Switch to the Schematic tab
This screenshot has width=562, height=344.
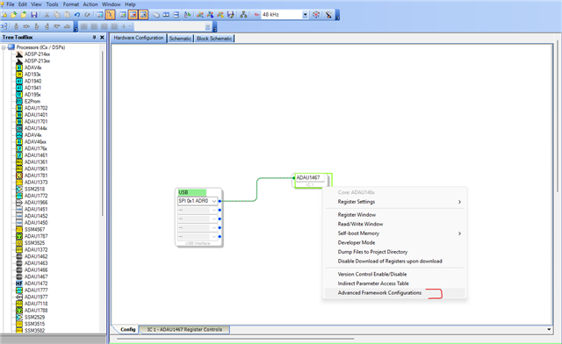pyautogui.click(x=180, y=39)
